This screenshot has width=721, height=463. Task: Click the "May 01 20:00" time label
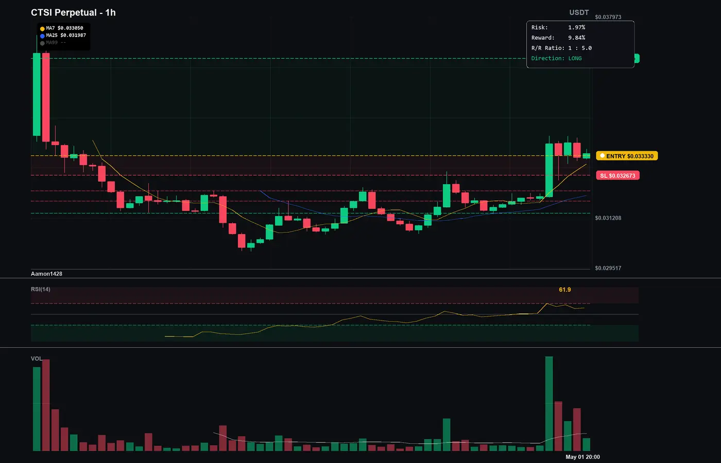coord(582,457)
